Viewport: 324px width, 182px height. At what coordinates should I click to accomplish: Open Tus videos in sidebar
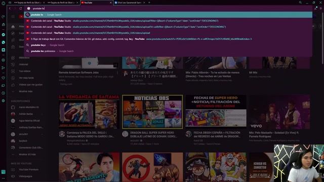(x=25, y=71)
